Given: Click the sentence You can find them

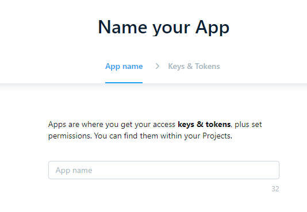Looking at the screenshot, I should tap(126, 136).
